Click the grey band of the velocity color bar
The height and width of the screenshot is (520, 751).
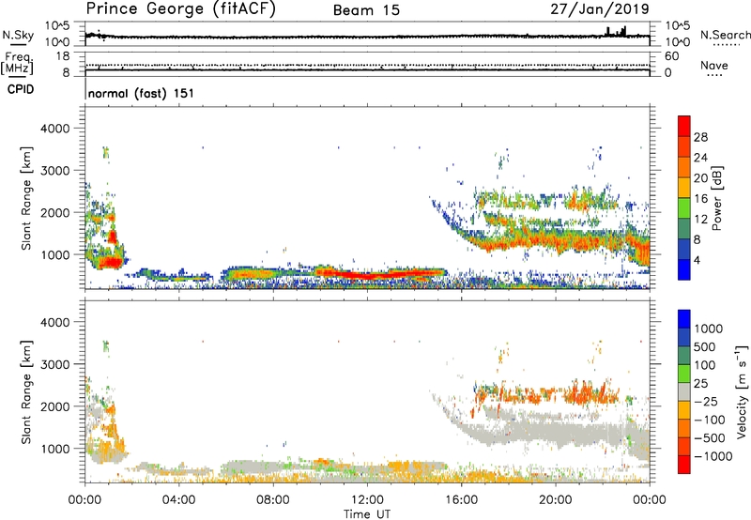pos(684,391)
